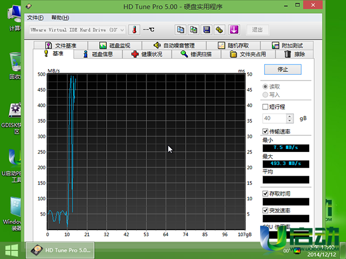This screenshot has height=259, width=346.
Task: Click the Computer desktop icon
Action: click(x=14, y=18)
